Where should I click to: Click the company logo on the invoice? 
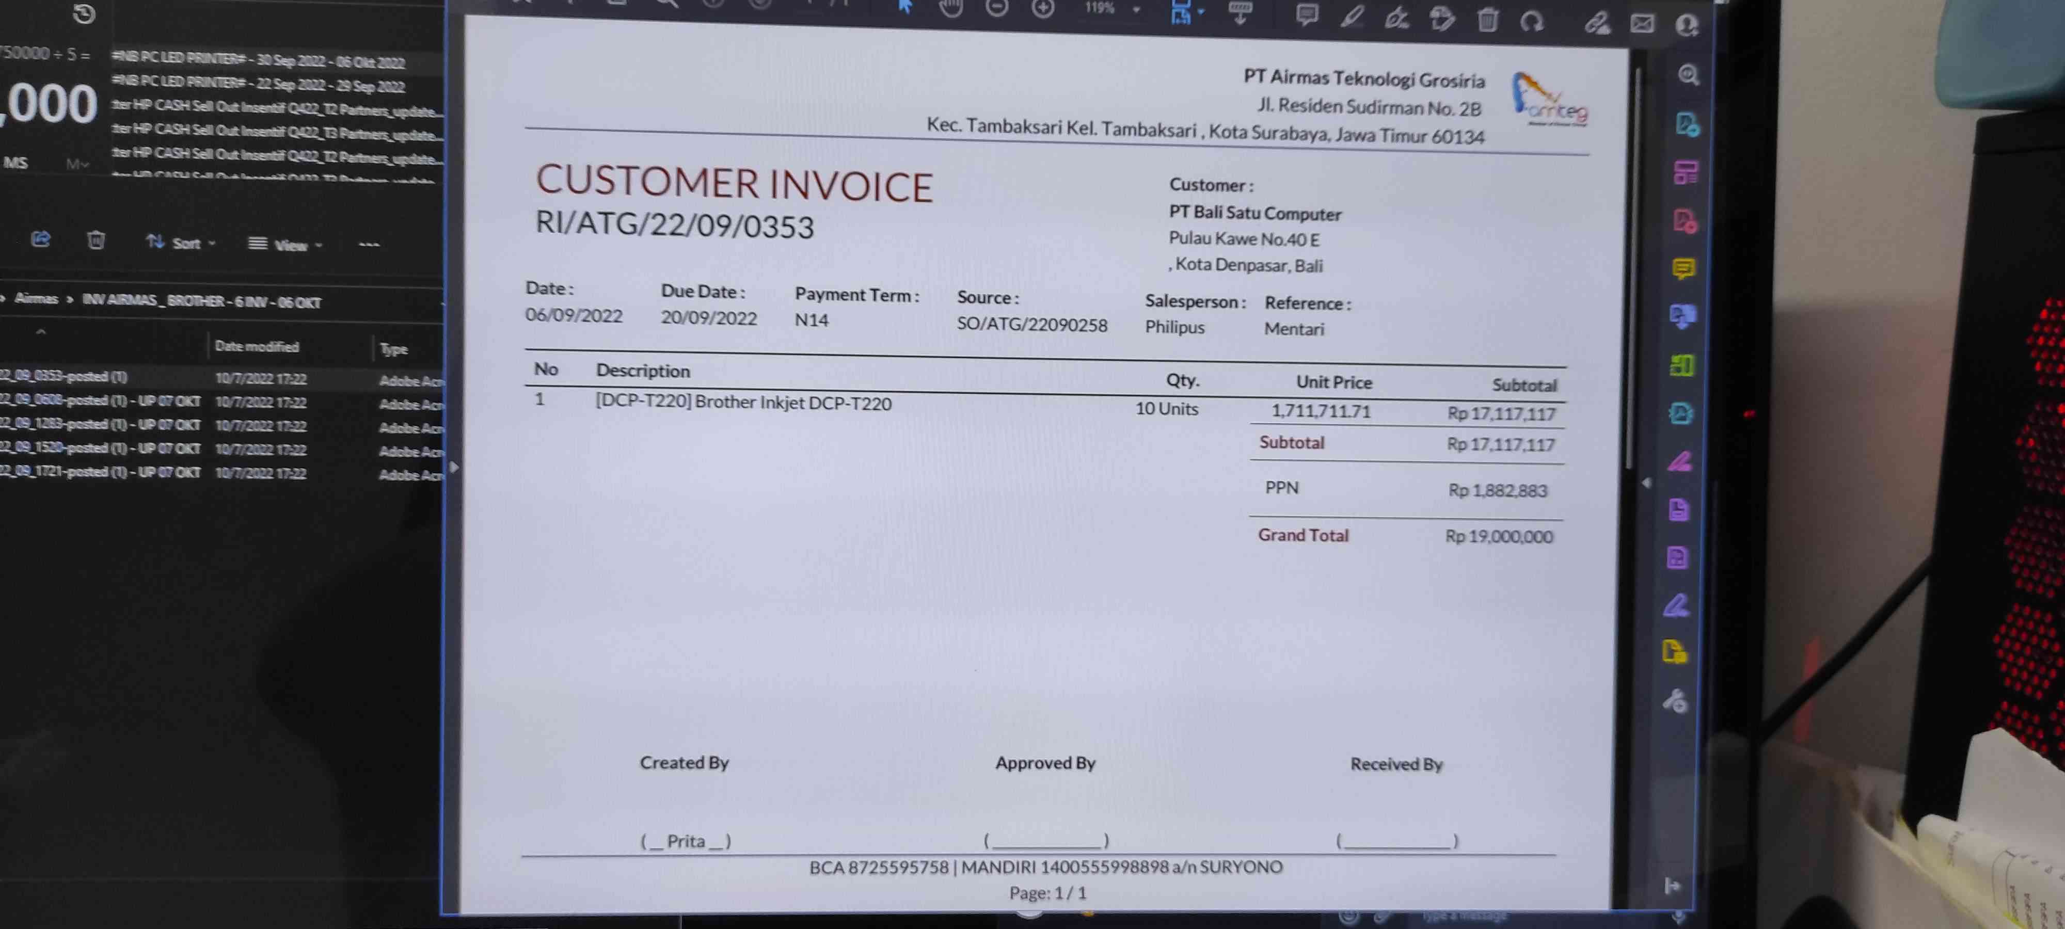click(1548, 100)
